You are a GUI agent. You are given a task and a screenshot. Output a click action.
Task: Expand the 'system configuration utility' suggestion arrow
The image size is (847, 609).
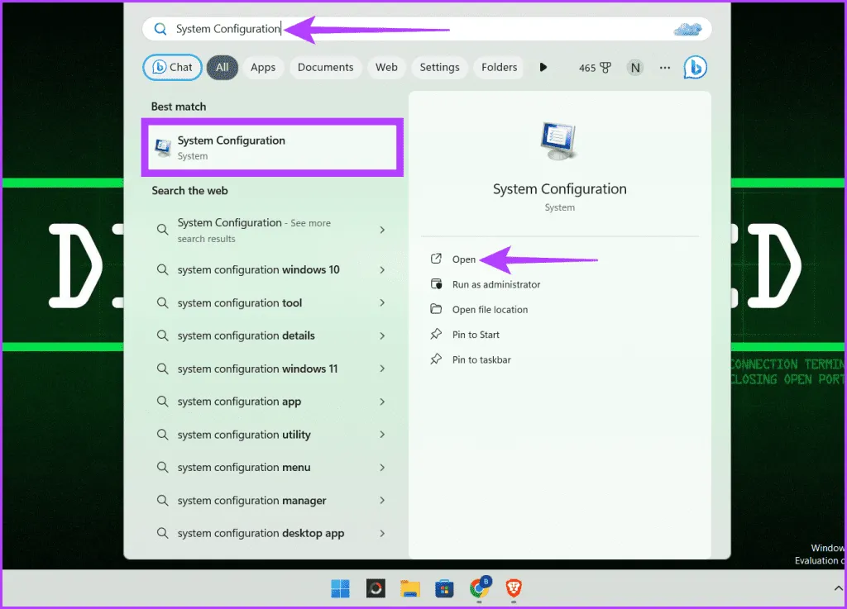point(382,435)
